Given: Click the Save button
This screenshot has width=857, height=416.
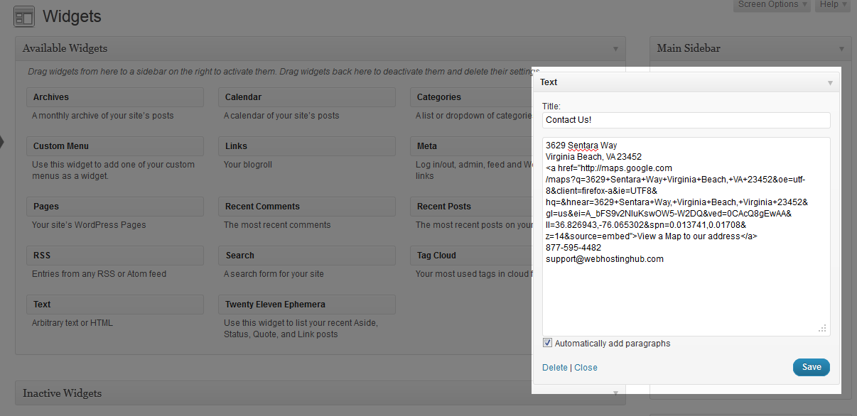Looking at the screenshot, I should pyautogui.click(x=811, y=367).
